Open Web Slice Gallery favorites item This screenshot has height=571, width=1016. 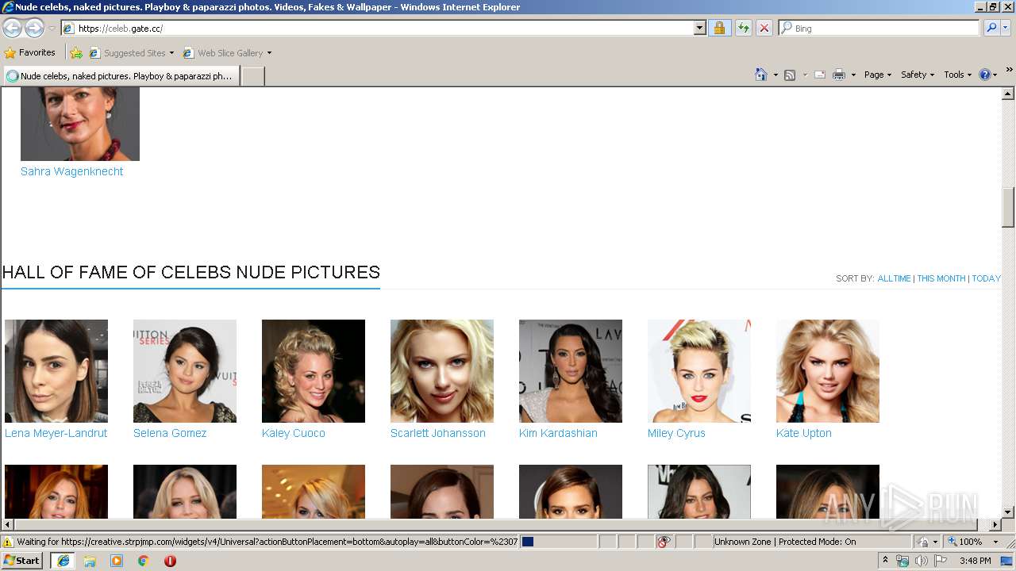click(x=227, y=53)
